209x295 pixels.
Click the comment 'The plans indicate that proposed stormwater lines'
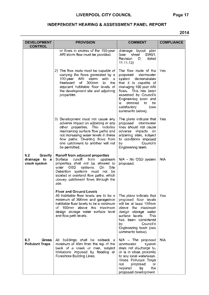click(137, 133)
